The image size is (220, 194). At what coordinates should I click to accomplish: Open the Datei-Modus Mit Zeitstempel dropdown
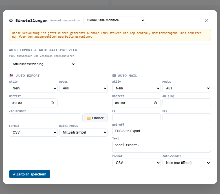(83, 132)
